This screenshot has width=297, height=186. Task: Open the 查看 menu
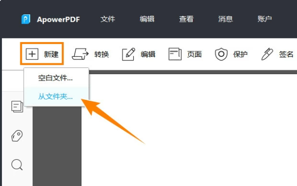pyautogui.click(x=186, y=19)
